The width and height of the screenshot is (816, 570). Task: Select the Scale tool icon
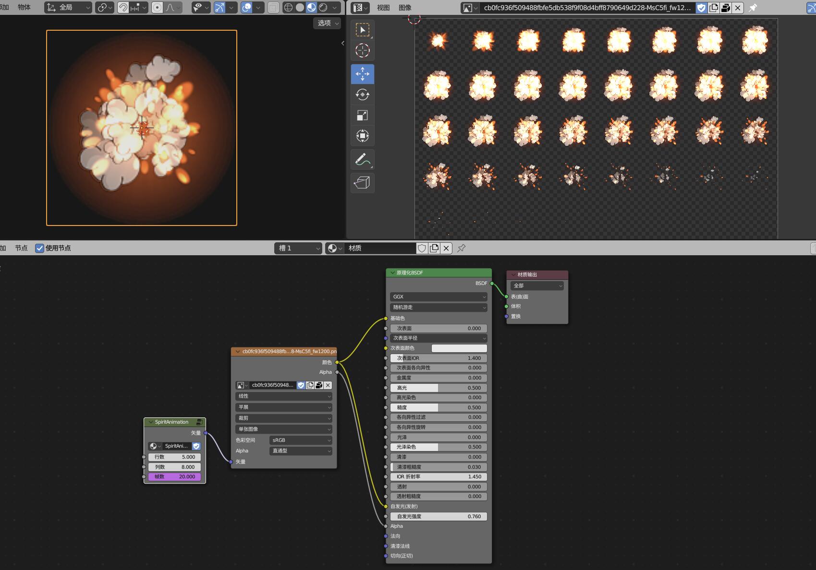[x=362, y=115]
